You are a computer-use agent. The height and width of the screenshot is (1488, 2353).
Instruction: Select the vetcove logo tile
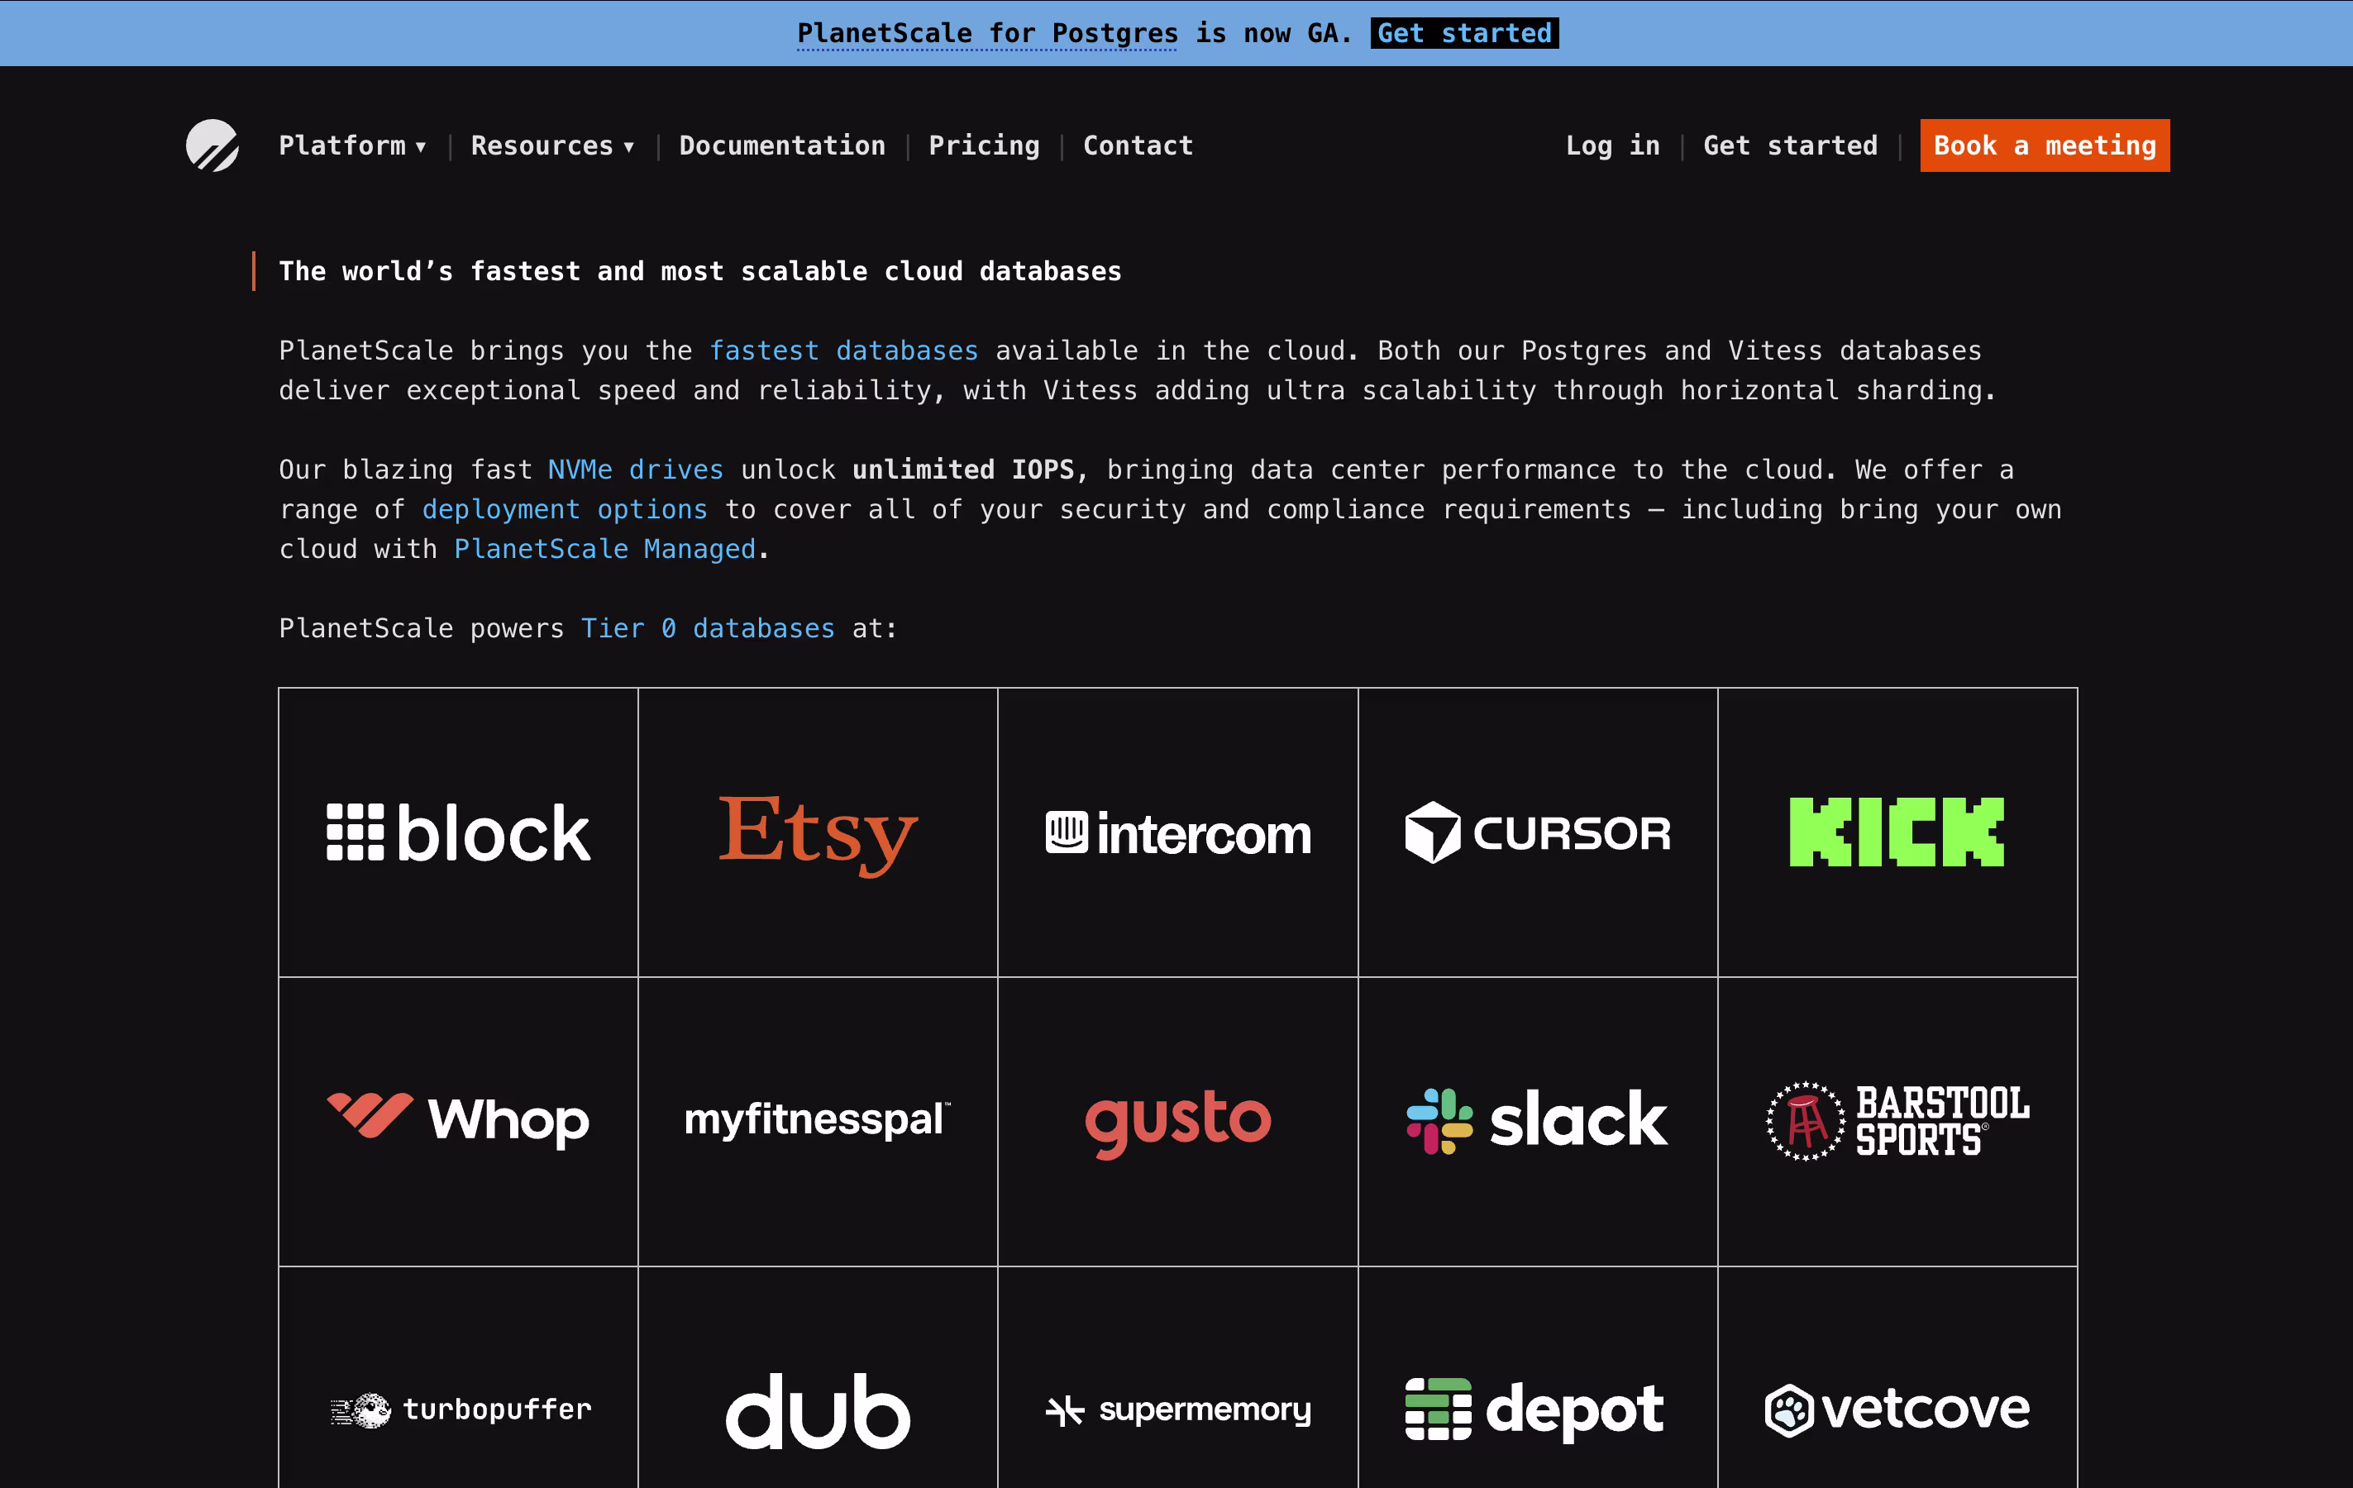pos(1897,1377)
